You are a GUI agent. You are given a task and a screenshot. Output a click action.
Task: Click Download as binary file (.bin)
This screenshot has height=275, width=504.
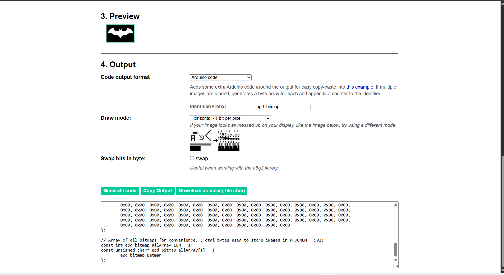tap(212, 191)
